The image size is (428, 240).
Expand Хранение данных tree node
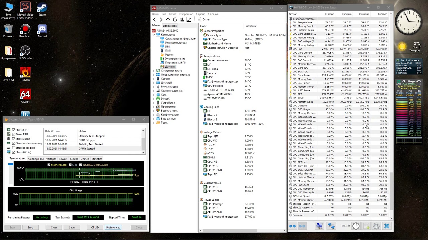click(x=154, y=91)
